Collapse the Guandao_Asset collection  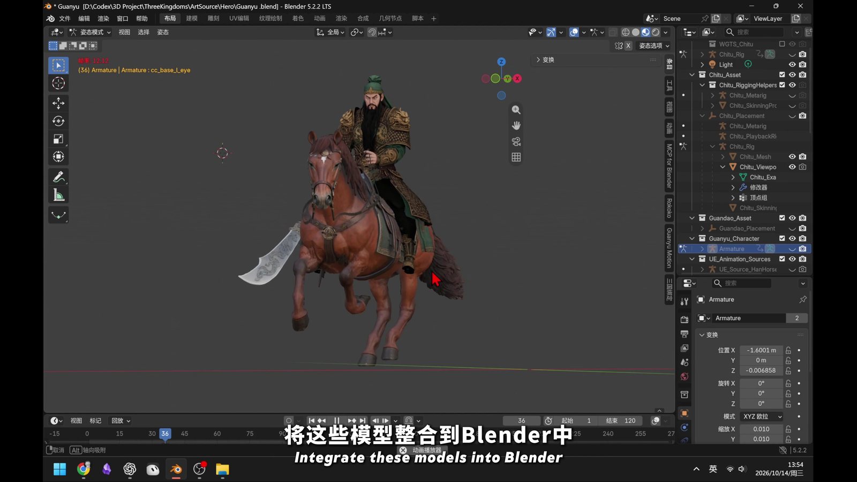coord(692,218)
